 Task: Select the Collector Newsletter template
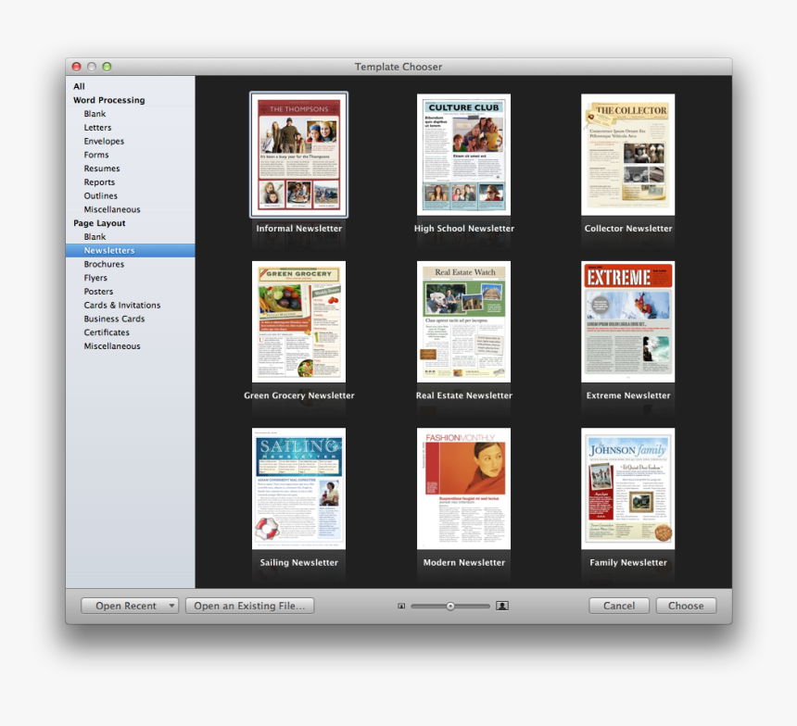pos(627,154)
